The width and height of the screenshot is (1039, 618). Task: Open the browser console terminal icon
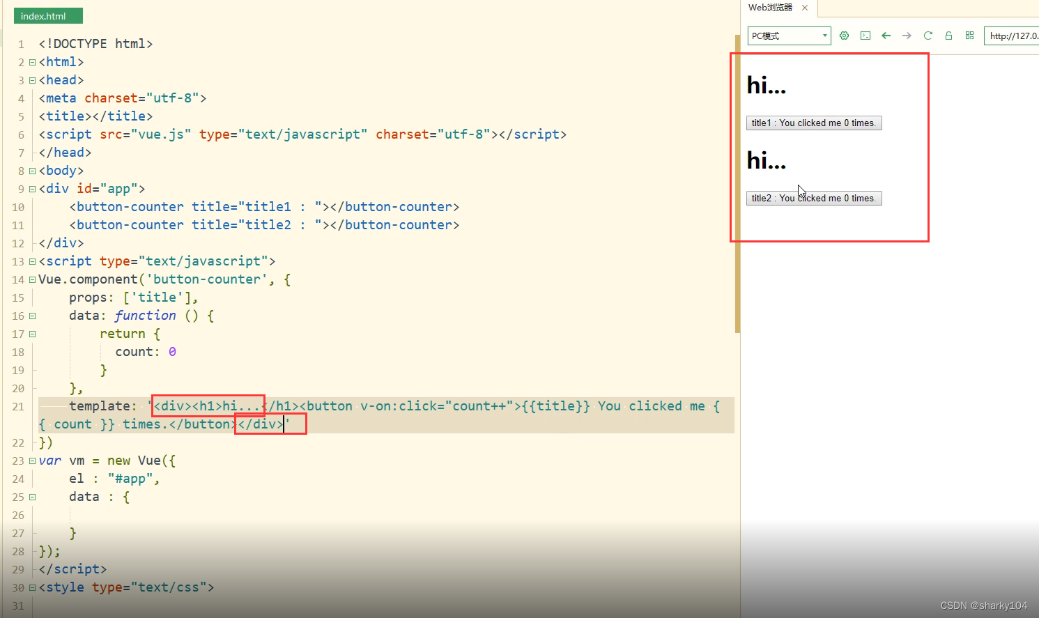tap(865, 36)
